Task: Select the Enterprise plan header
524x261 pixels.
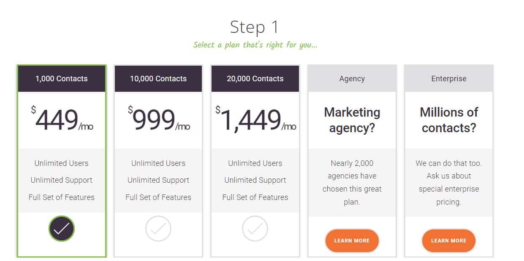Action: (448, 79)
